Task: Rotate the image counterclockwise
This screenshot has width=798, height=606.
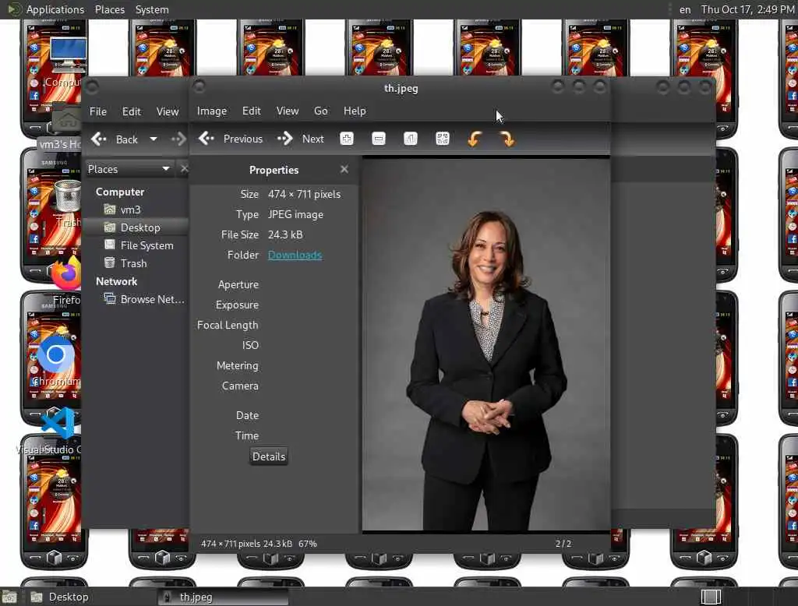Action: (475, 139)
